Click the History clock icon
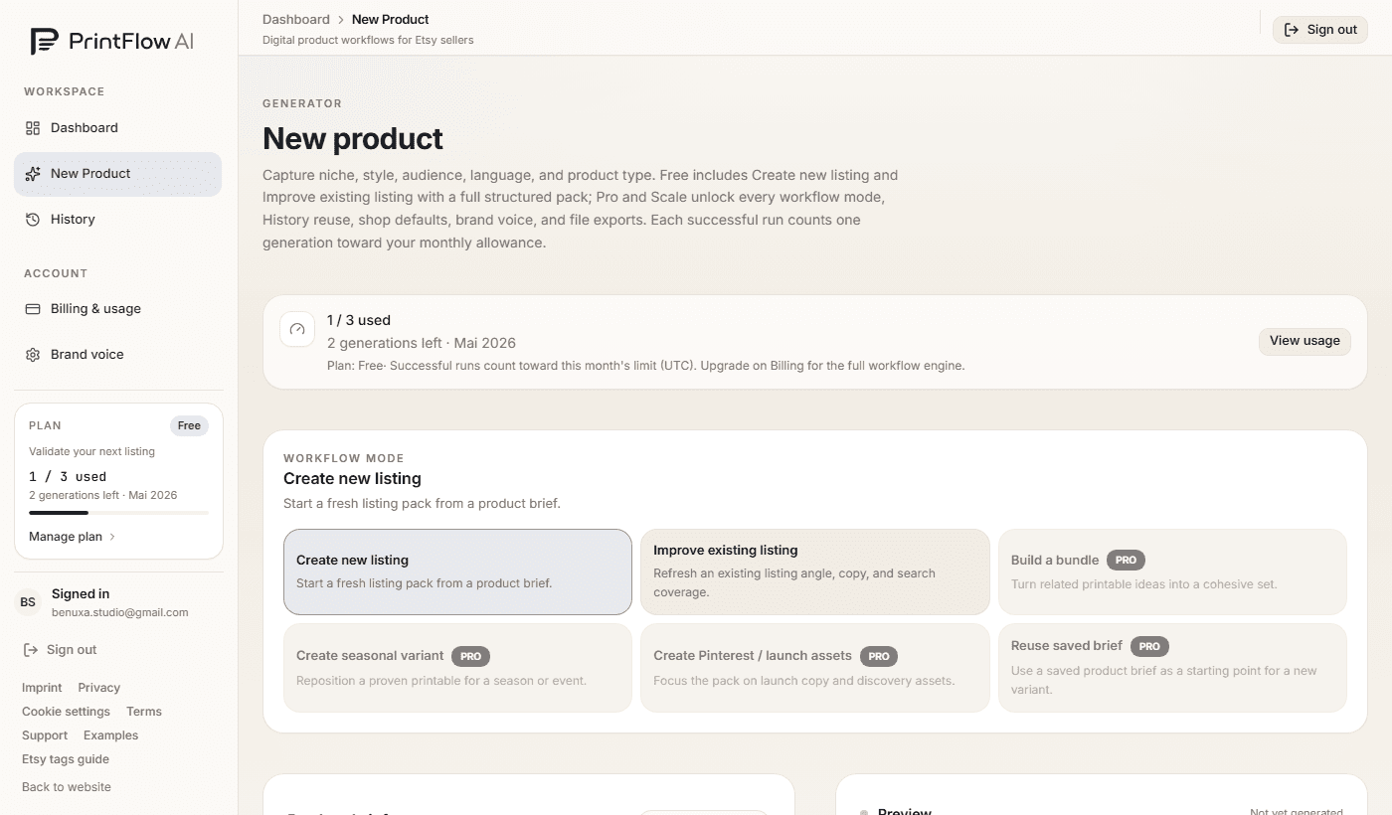The width and height of the screenshot is (1392, 815). 33,220
